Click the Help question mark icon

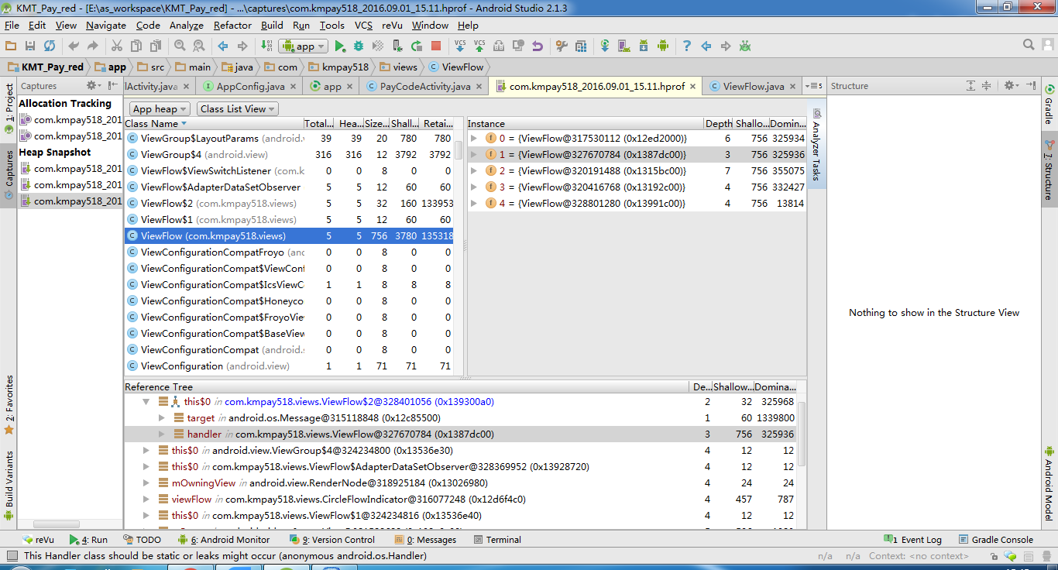click(x=686, y=46)
